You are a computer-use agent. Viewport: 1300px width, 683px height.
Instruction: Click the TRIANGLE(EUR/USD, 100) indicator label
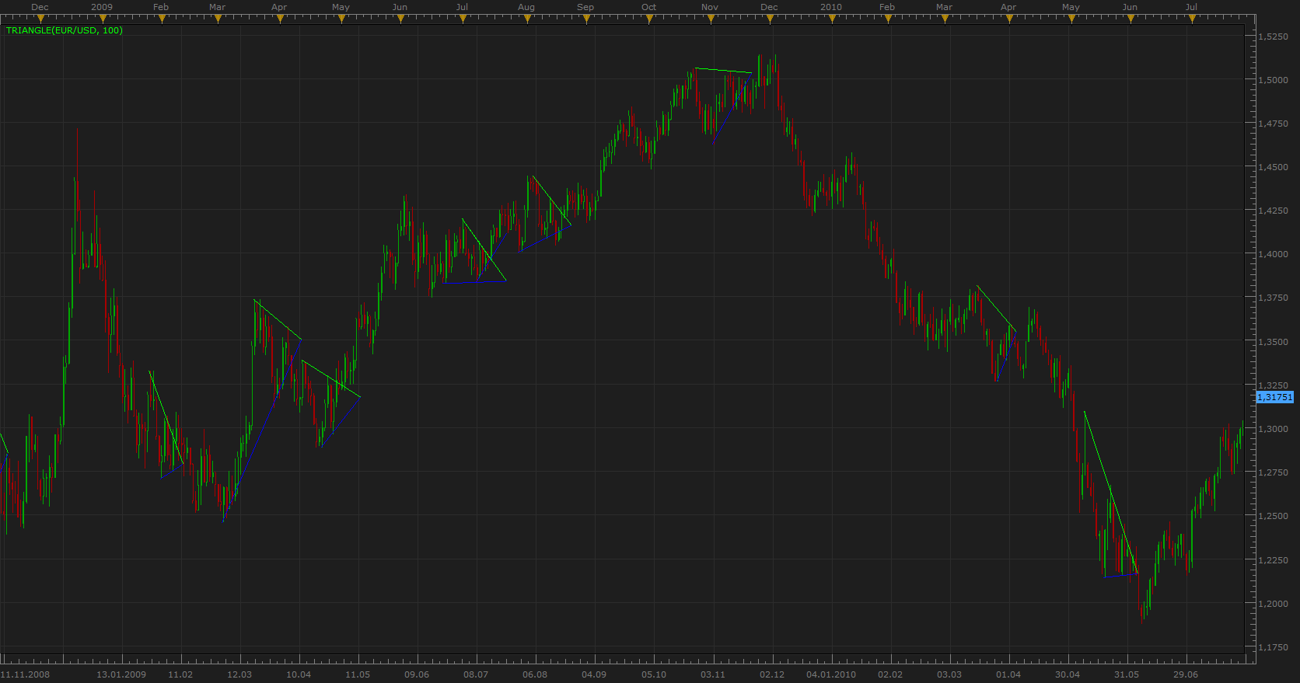(x=65, y=30)
